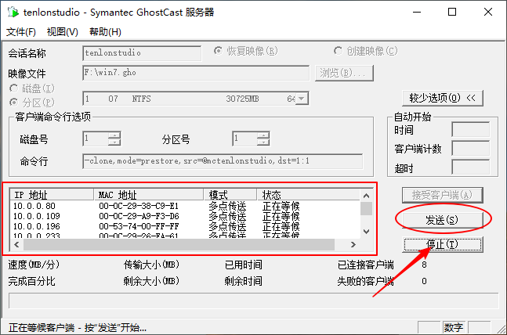The width and height of the screenshot is (507, 335).
Task: Click the 较少选项(O) << button
Action: 442,98
